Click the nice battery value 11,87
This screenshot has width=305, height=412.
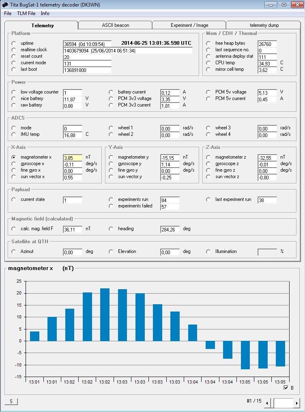tap(73, 99)
